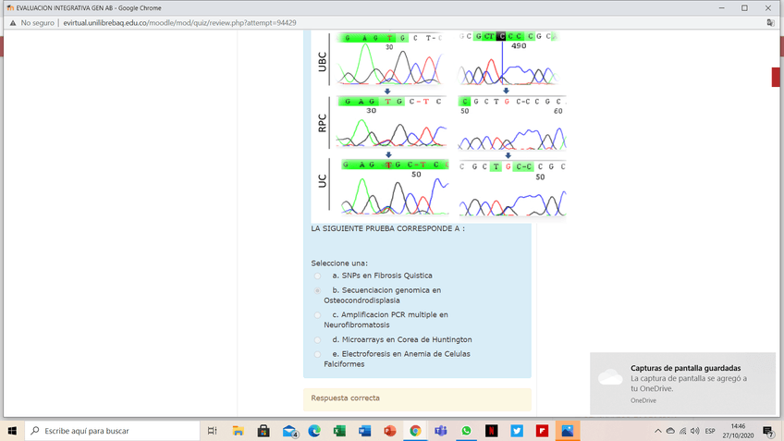Click the Google Translate icon in the address bar
The width and height of the screenshot is (784, 441).
point(770,23)
